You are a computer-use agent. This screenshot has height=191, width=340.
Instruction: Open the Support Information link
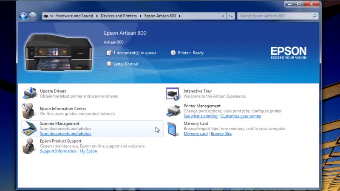click(58, 151)
